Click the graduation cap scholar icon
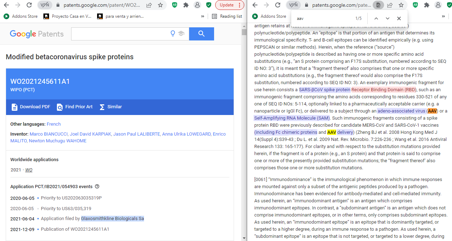The width and height of the screenshot is (452, 241). click(x=181, y=34)
